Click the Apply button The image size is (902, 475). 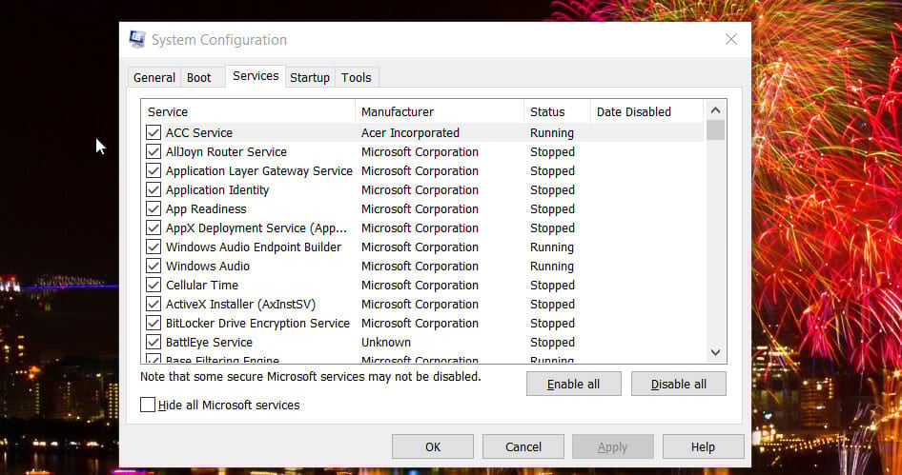(613, 446)
